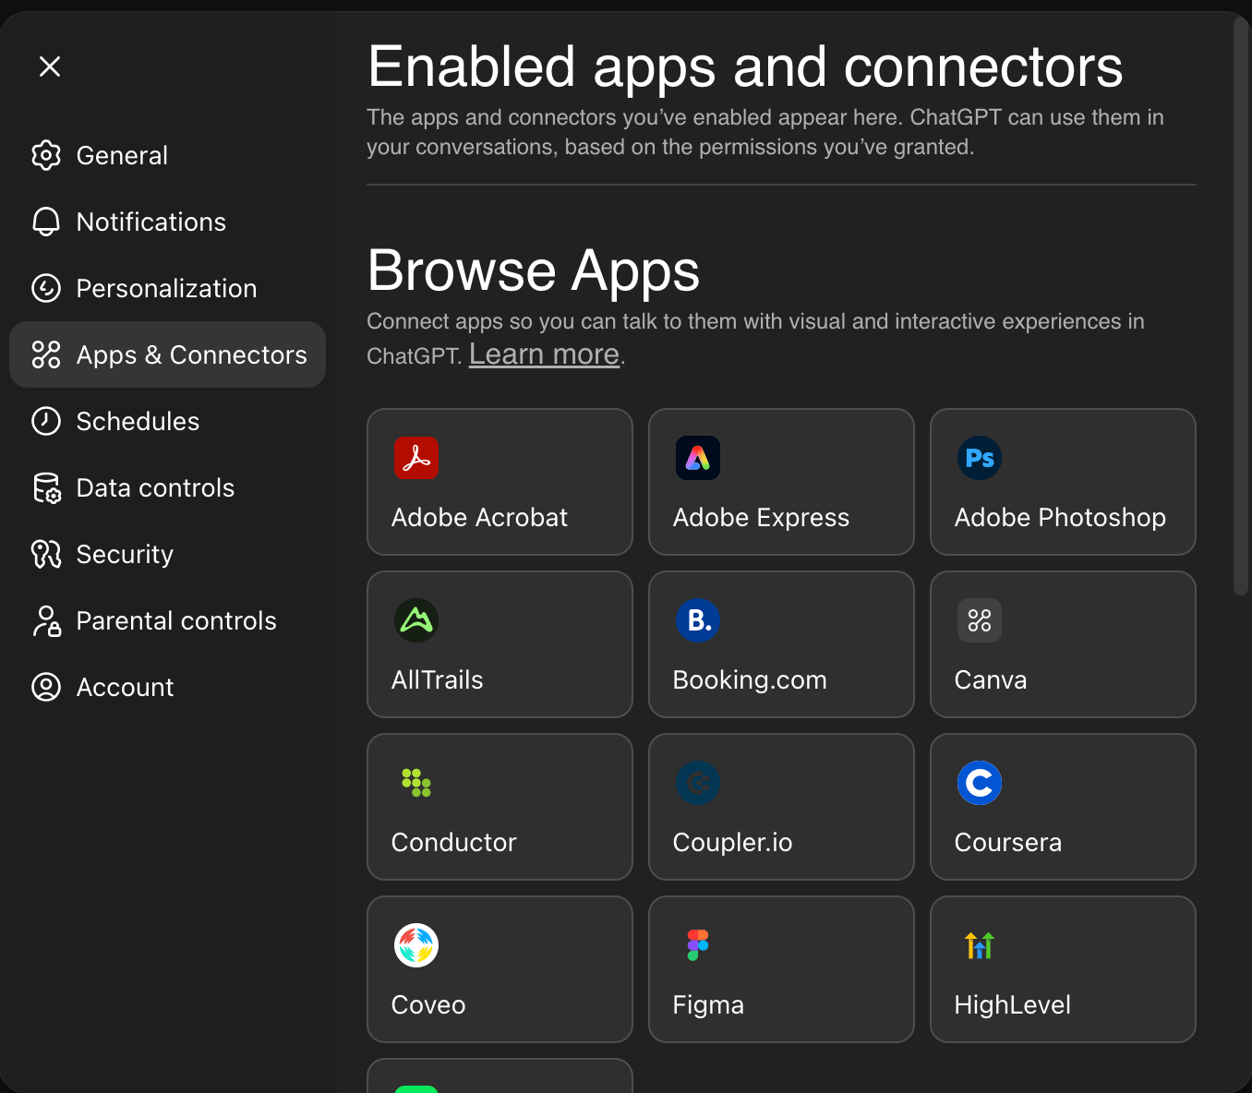Viewport: 1252px width, 1093px height.
Task: Go to Data controls settings
Action: click(167, 487)
